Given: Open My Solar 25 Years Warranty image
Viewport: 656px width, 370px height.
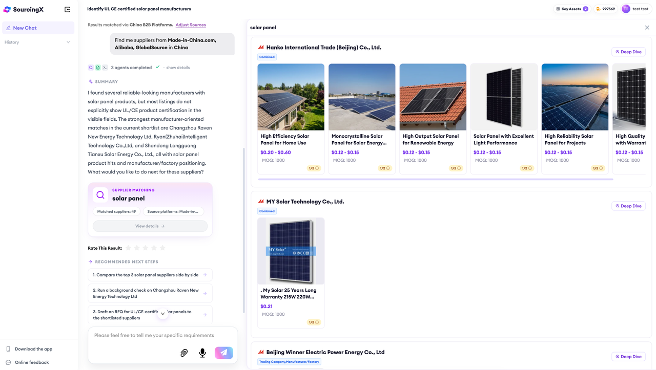Looking at the screenshot, I should point(291,251).
